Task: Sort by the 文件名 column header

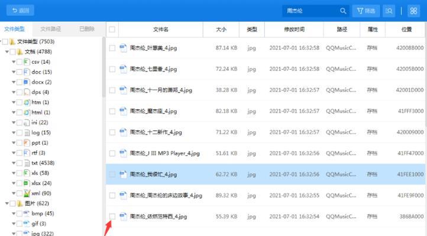Action: [161, 29]
